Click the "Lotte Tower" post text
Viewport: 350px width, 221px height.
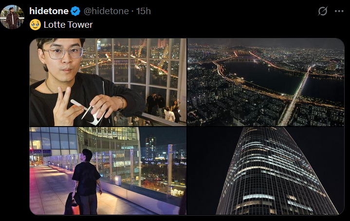click(68, 25)
